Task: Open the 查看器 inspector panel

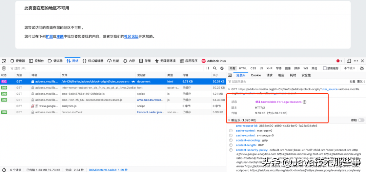Action: (x=18, y=61)
